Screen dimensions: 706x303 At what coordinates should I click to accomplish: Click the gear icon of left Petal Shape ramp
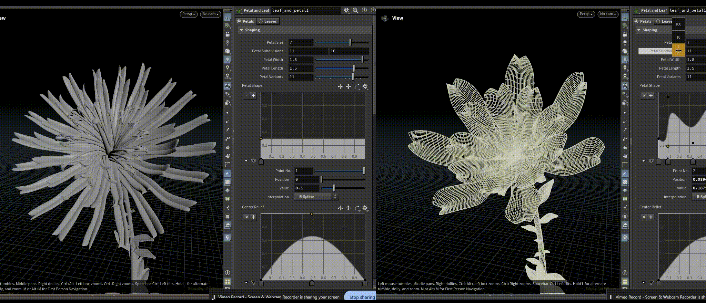[365, 86]
